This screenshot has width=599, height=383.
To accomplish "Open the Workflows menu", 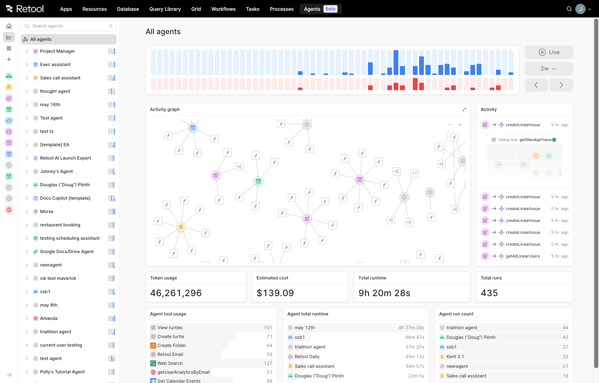I will (x=223, y=9).
